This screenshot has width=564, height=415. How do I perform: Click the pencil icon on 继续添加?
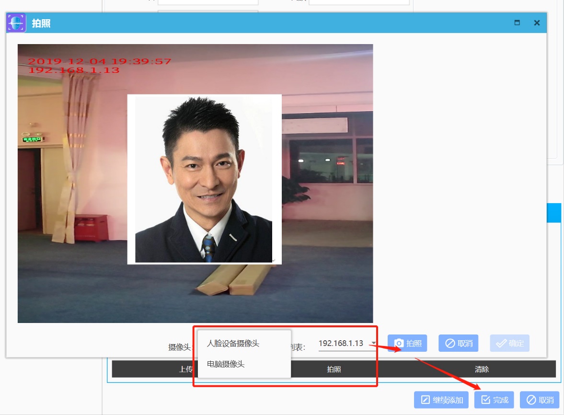click(x=425, y=400)
